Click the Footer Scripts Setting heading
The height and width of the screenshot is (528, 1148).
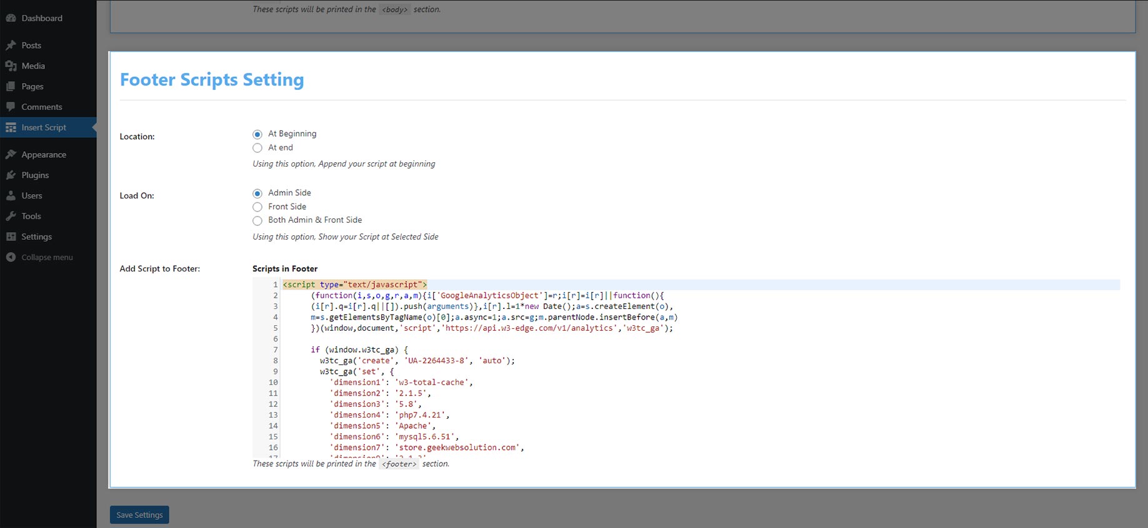tap(212, 80)
